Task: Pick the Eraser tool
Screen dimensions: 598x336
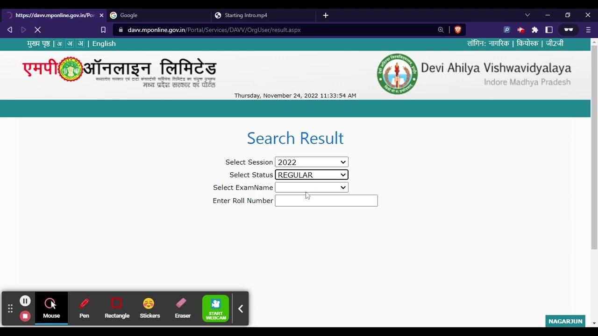Action: tap(183, 308)
